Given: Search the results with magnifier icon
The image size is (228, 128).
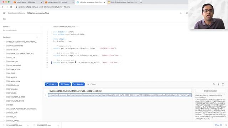Looking at the screenshot, I should (x=214, y=84).
